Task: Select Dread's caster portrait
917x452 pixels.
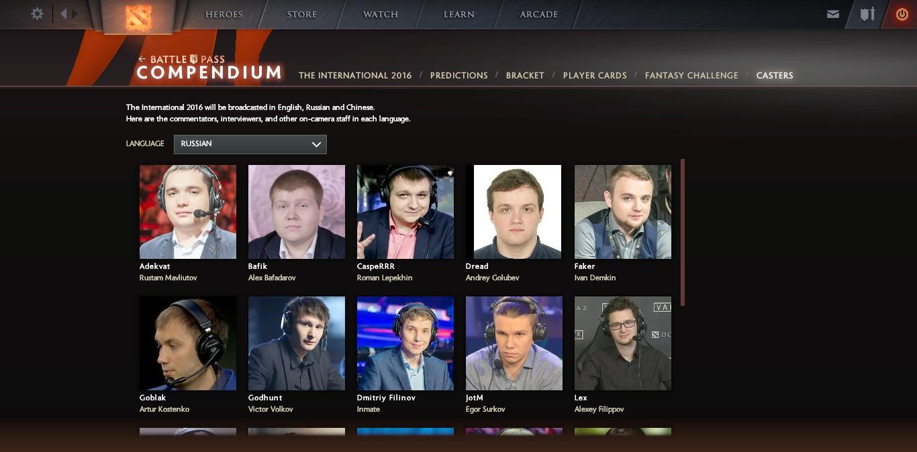Action: (514, 212)
